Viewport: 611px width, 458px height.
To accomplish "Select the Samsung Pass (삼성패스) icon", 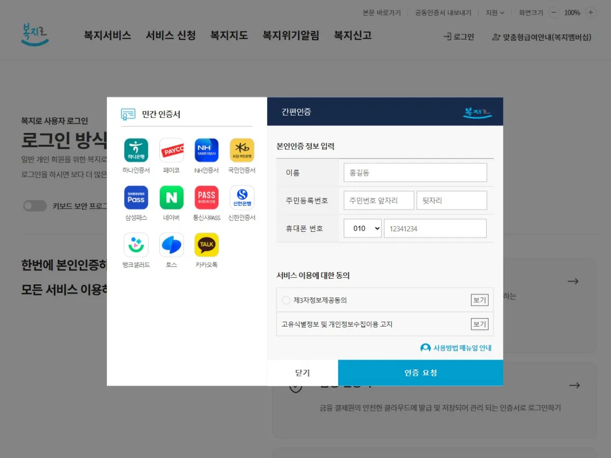I will (x=136, y=198).
